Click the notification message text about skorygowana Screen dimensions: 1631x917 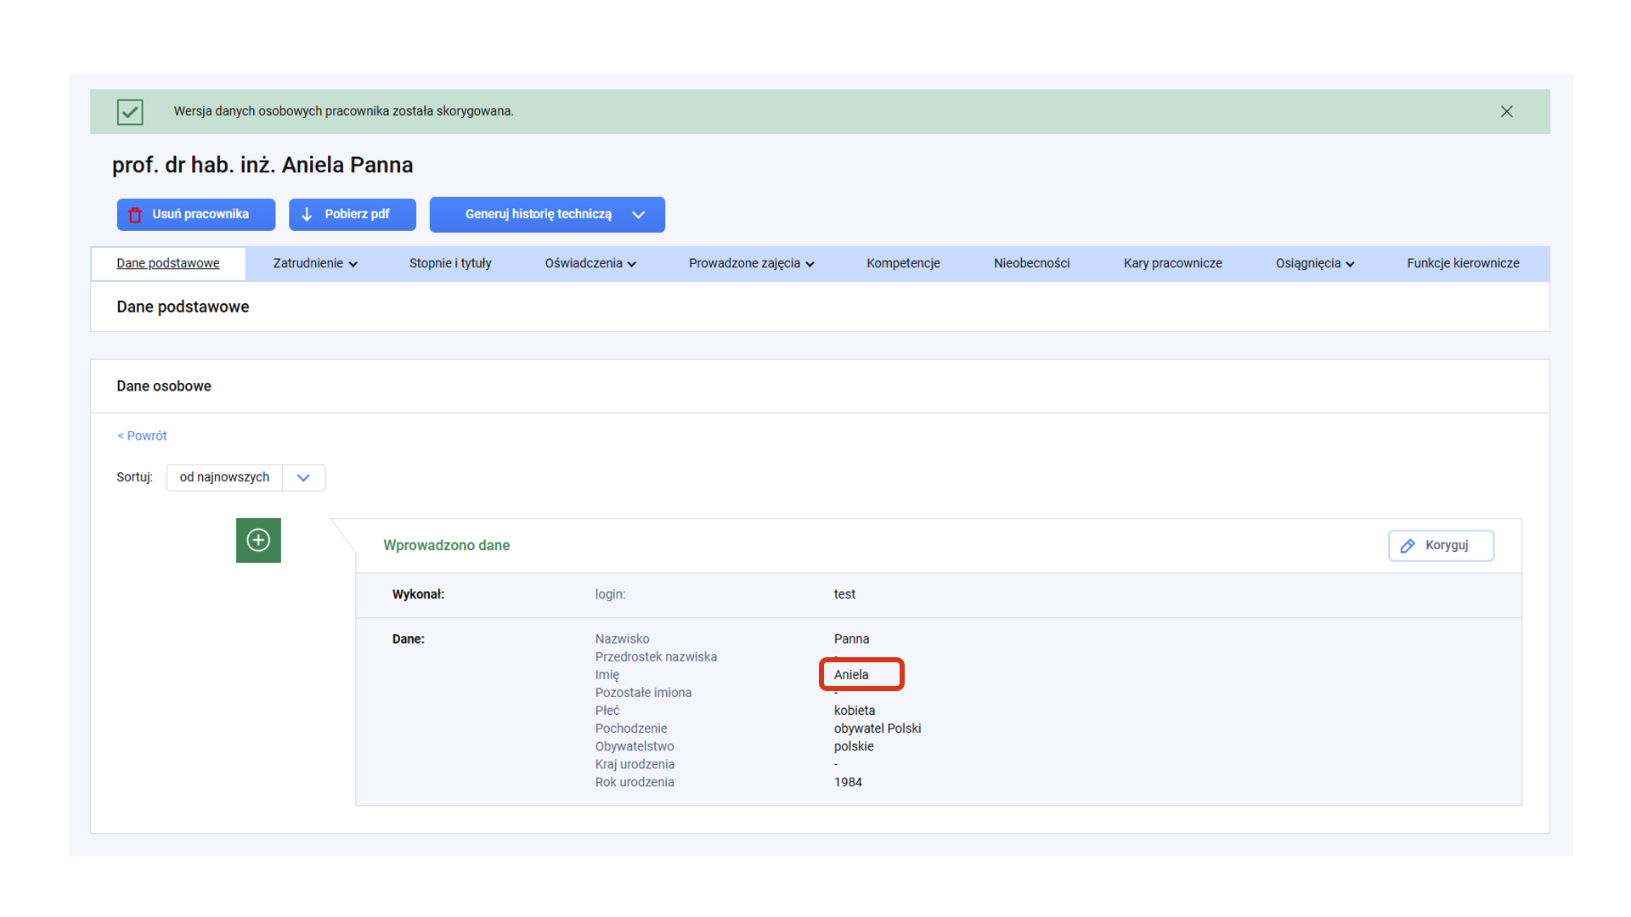pyautogui.click(x=343, y=111)
